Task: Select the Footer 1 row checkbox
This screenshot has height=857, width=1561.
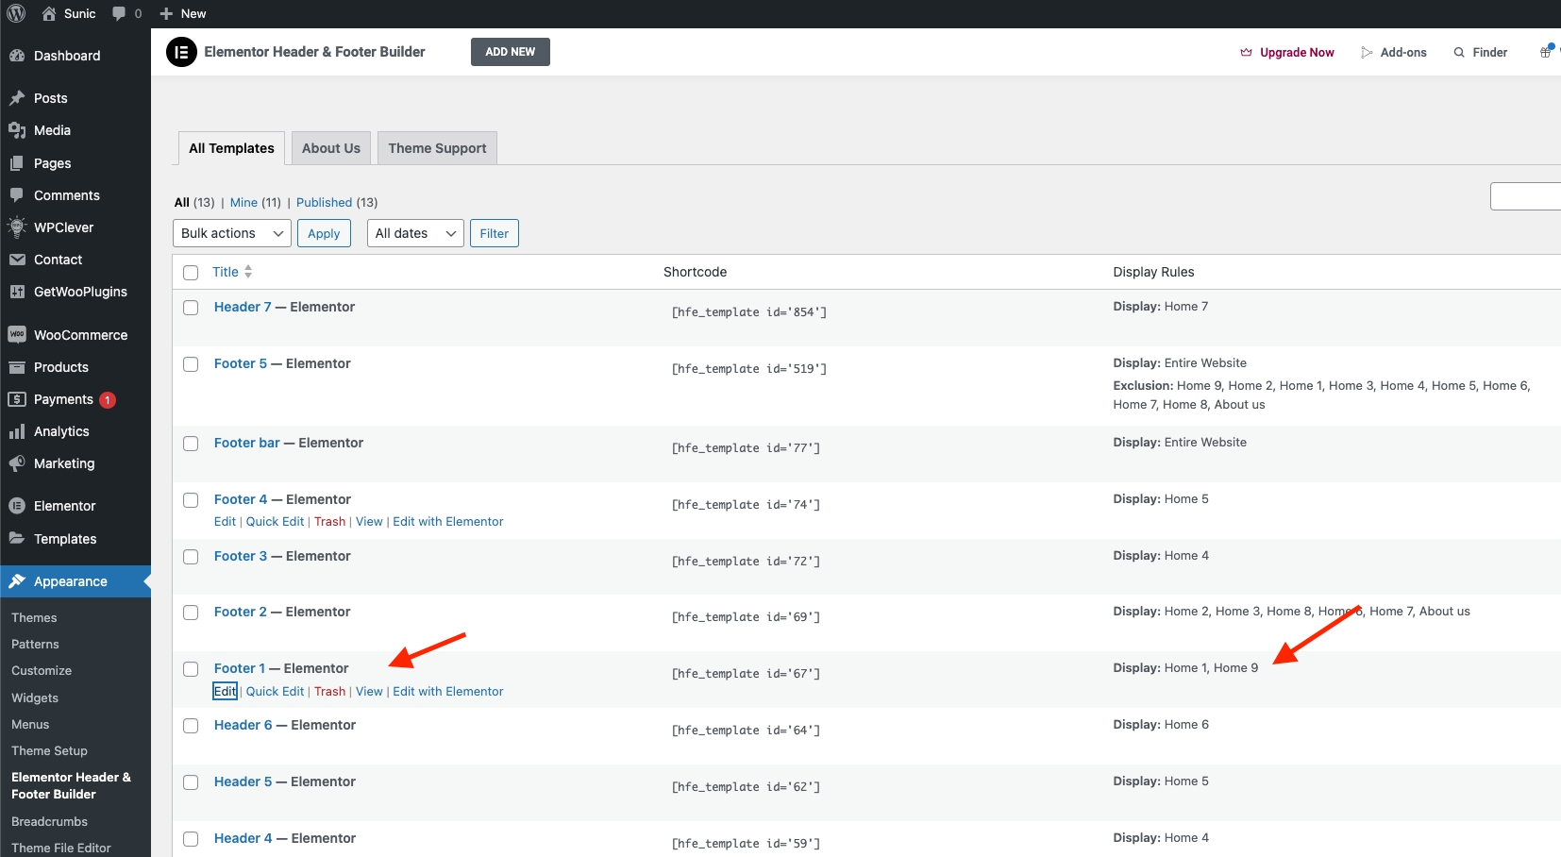Action: pos(191,669)
